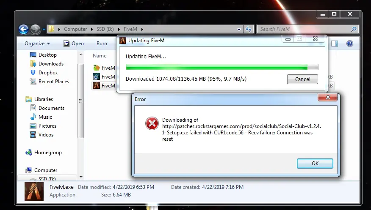371x210 pixels.
Task: Click the Homegroup icon in the navigation pane
Action: click(x=29, y=153)
